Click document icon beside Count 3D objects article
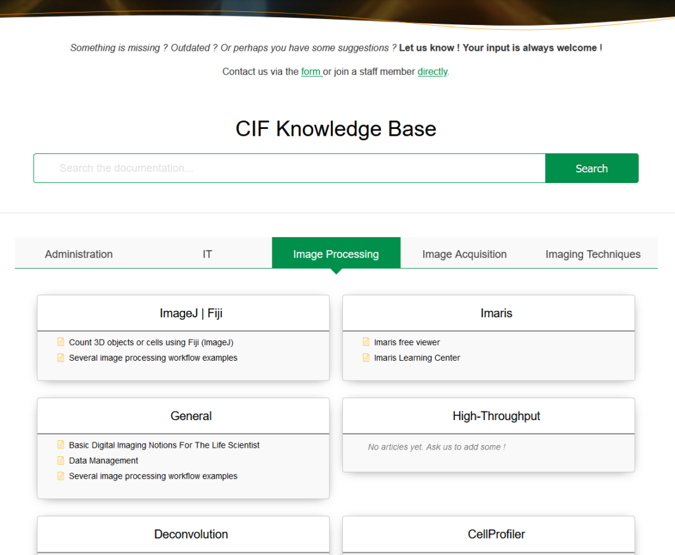This screenshot has height=555, width=675. (x=61, y=342)
